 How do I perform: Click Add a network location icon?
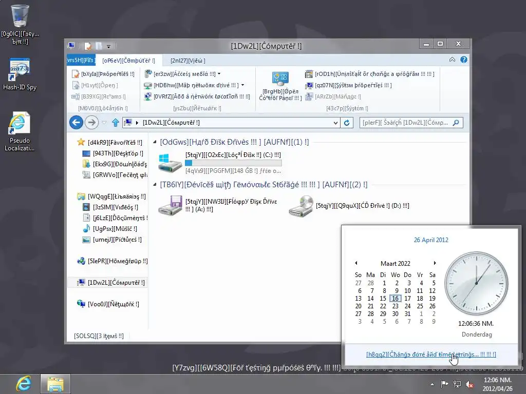coord(147,96)
